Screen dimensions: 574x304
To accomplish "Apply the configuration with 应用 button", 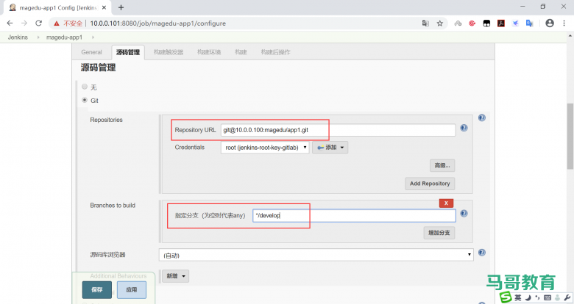I will (132, 290).
